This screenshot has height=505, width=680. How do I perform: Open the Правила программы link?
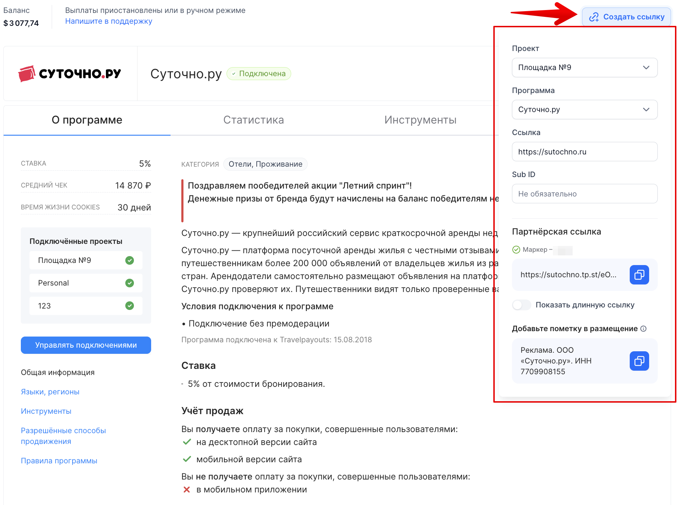[x=59, y=461]
